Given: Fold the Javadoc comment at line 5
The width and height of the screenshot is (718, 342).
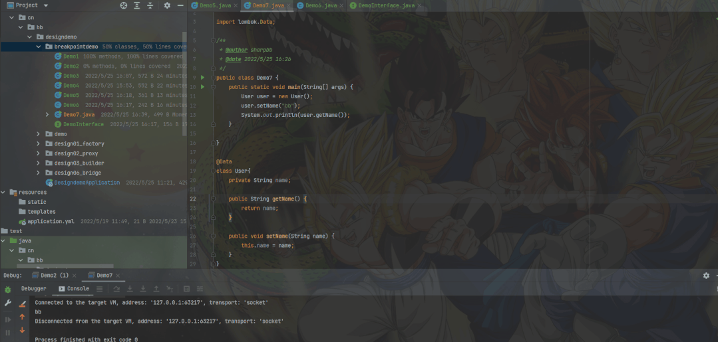Looking at the screenshot, I should (213, 41).
